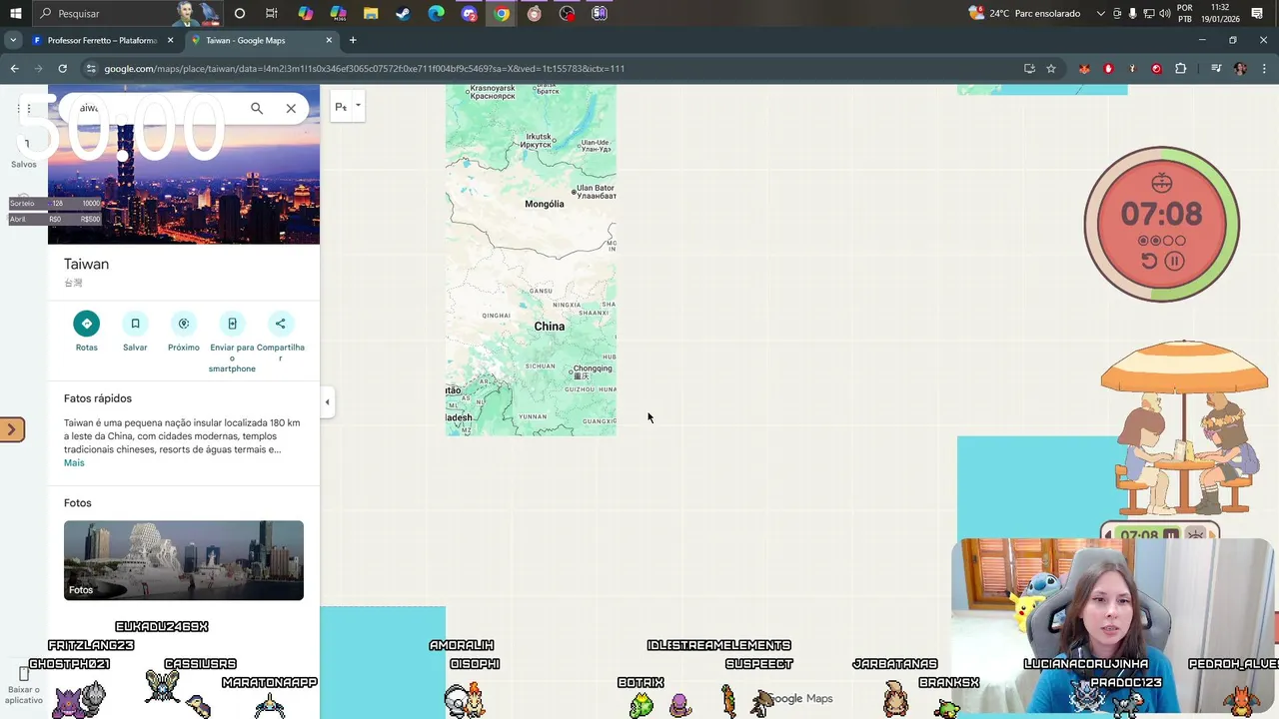Open the Chrome three-dot menu
Image resolution: width=1279 pixels, height=719 pixels.
tap(1264, 69)
